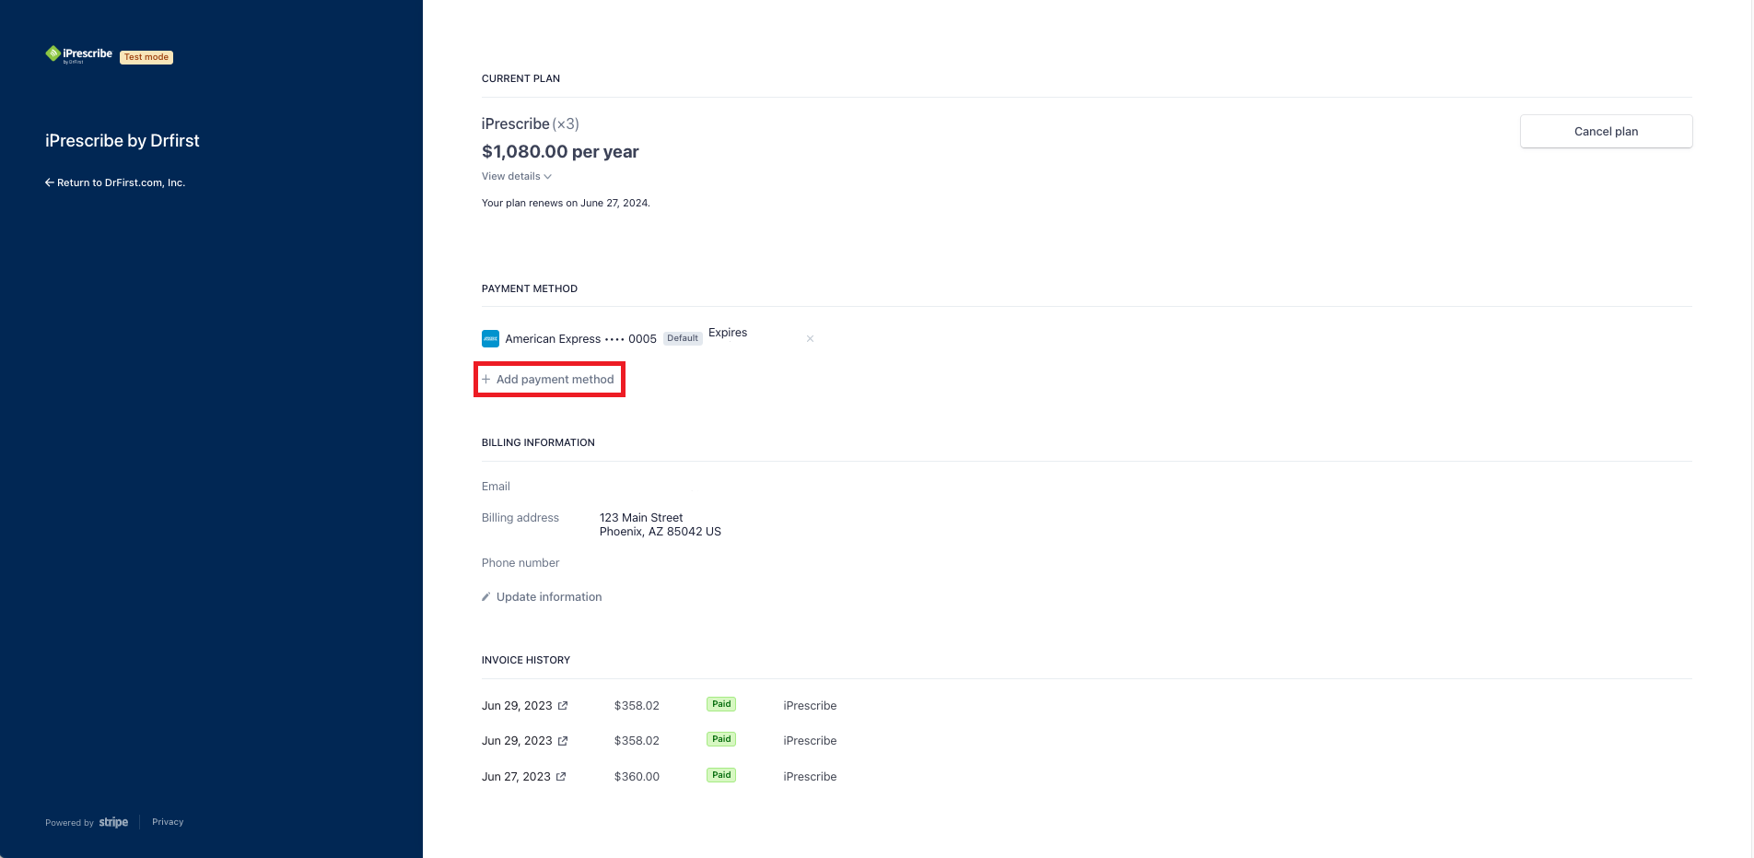Click the Default badge on American Express card
Image resolution: width=1754 pixels, height=858 pixels.
tap(683, 338)
